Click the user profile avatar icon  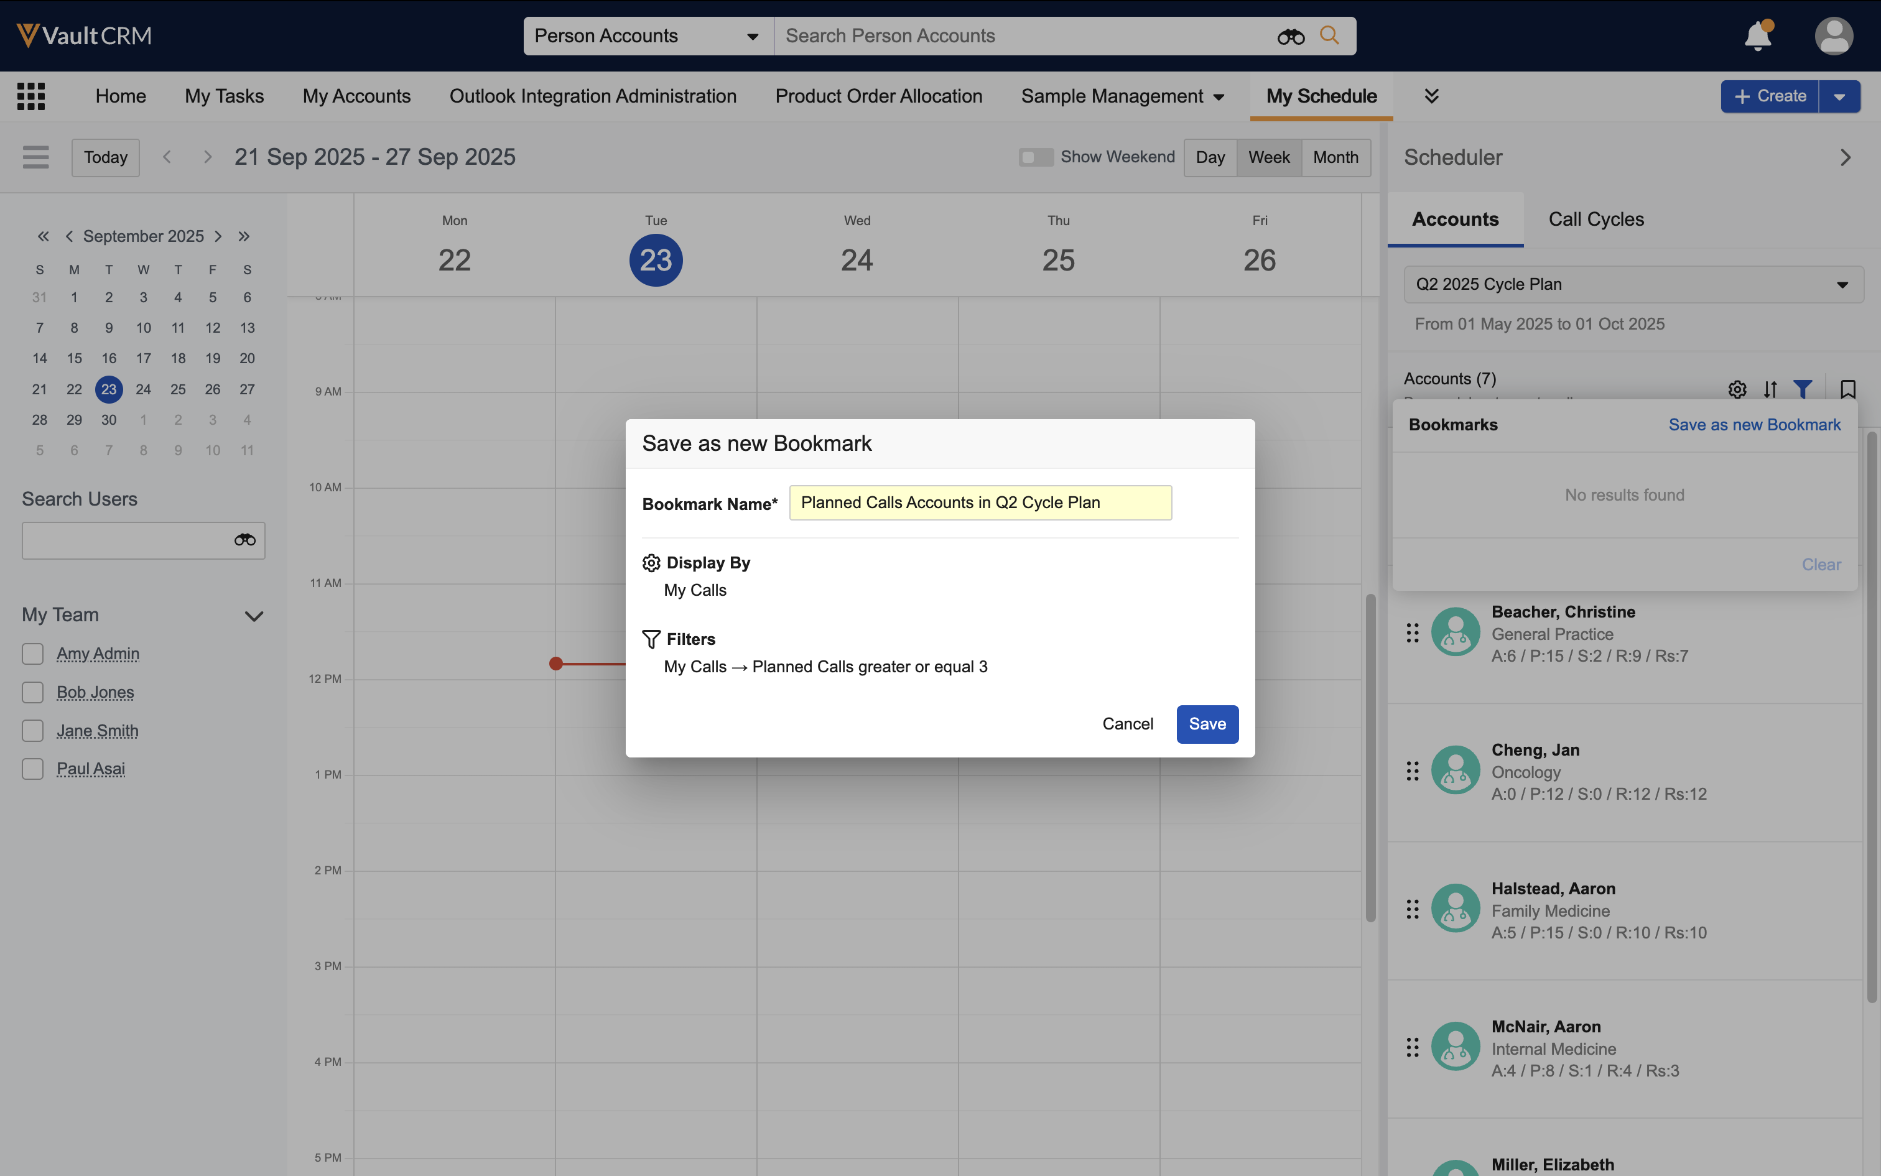pos(1834,36)
